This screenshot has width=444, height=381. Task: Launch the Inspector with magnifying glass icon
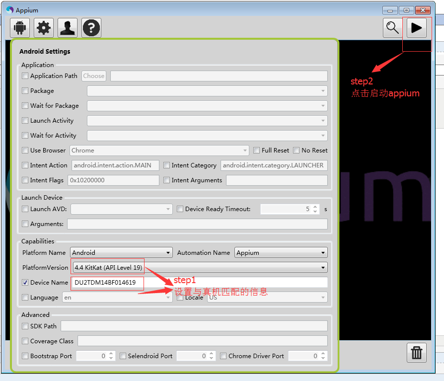point(392,28)
